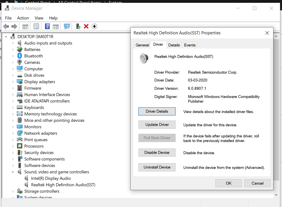The image size is (282, 207).
Task: Click the Uninstall Device button
Action: 157,167
